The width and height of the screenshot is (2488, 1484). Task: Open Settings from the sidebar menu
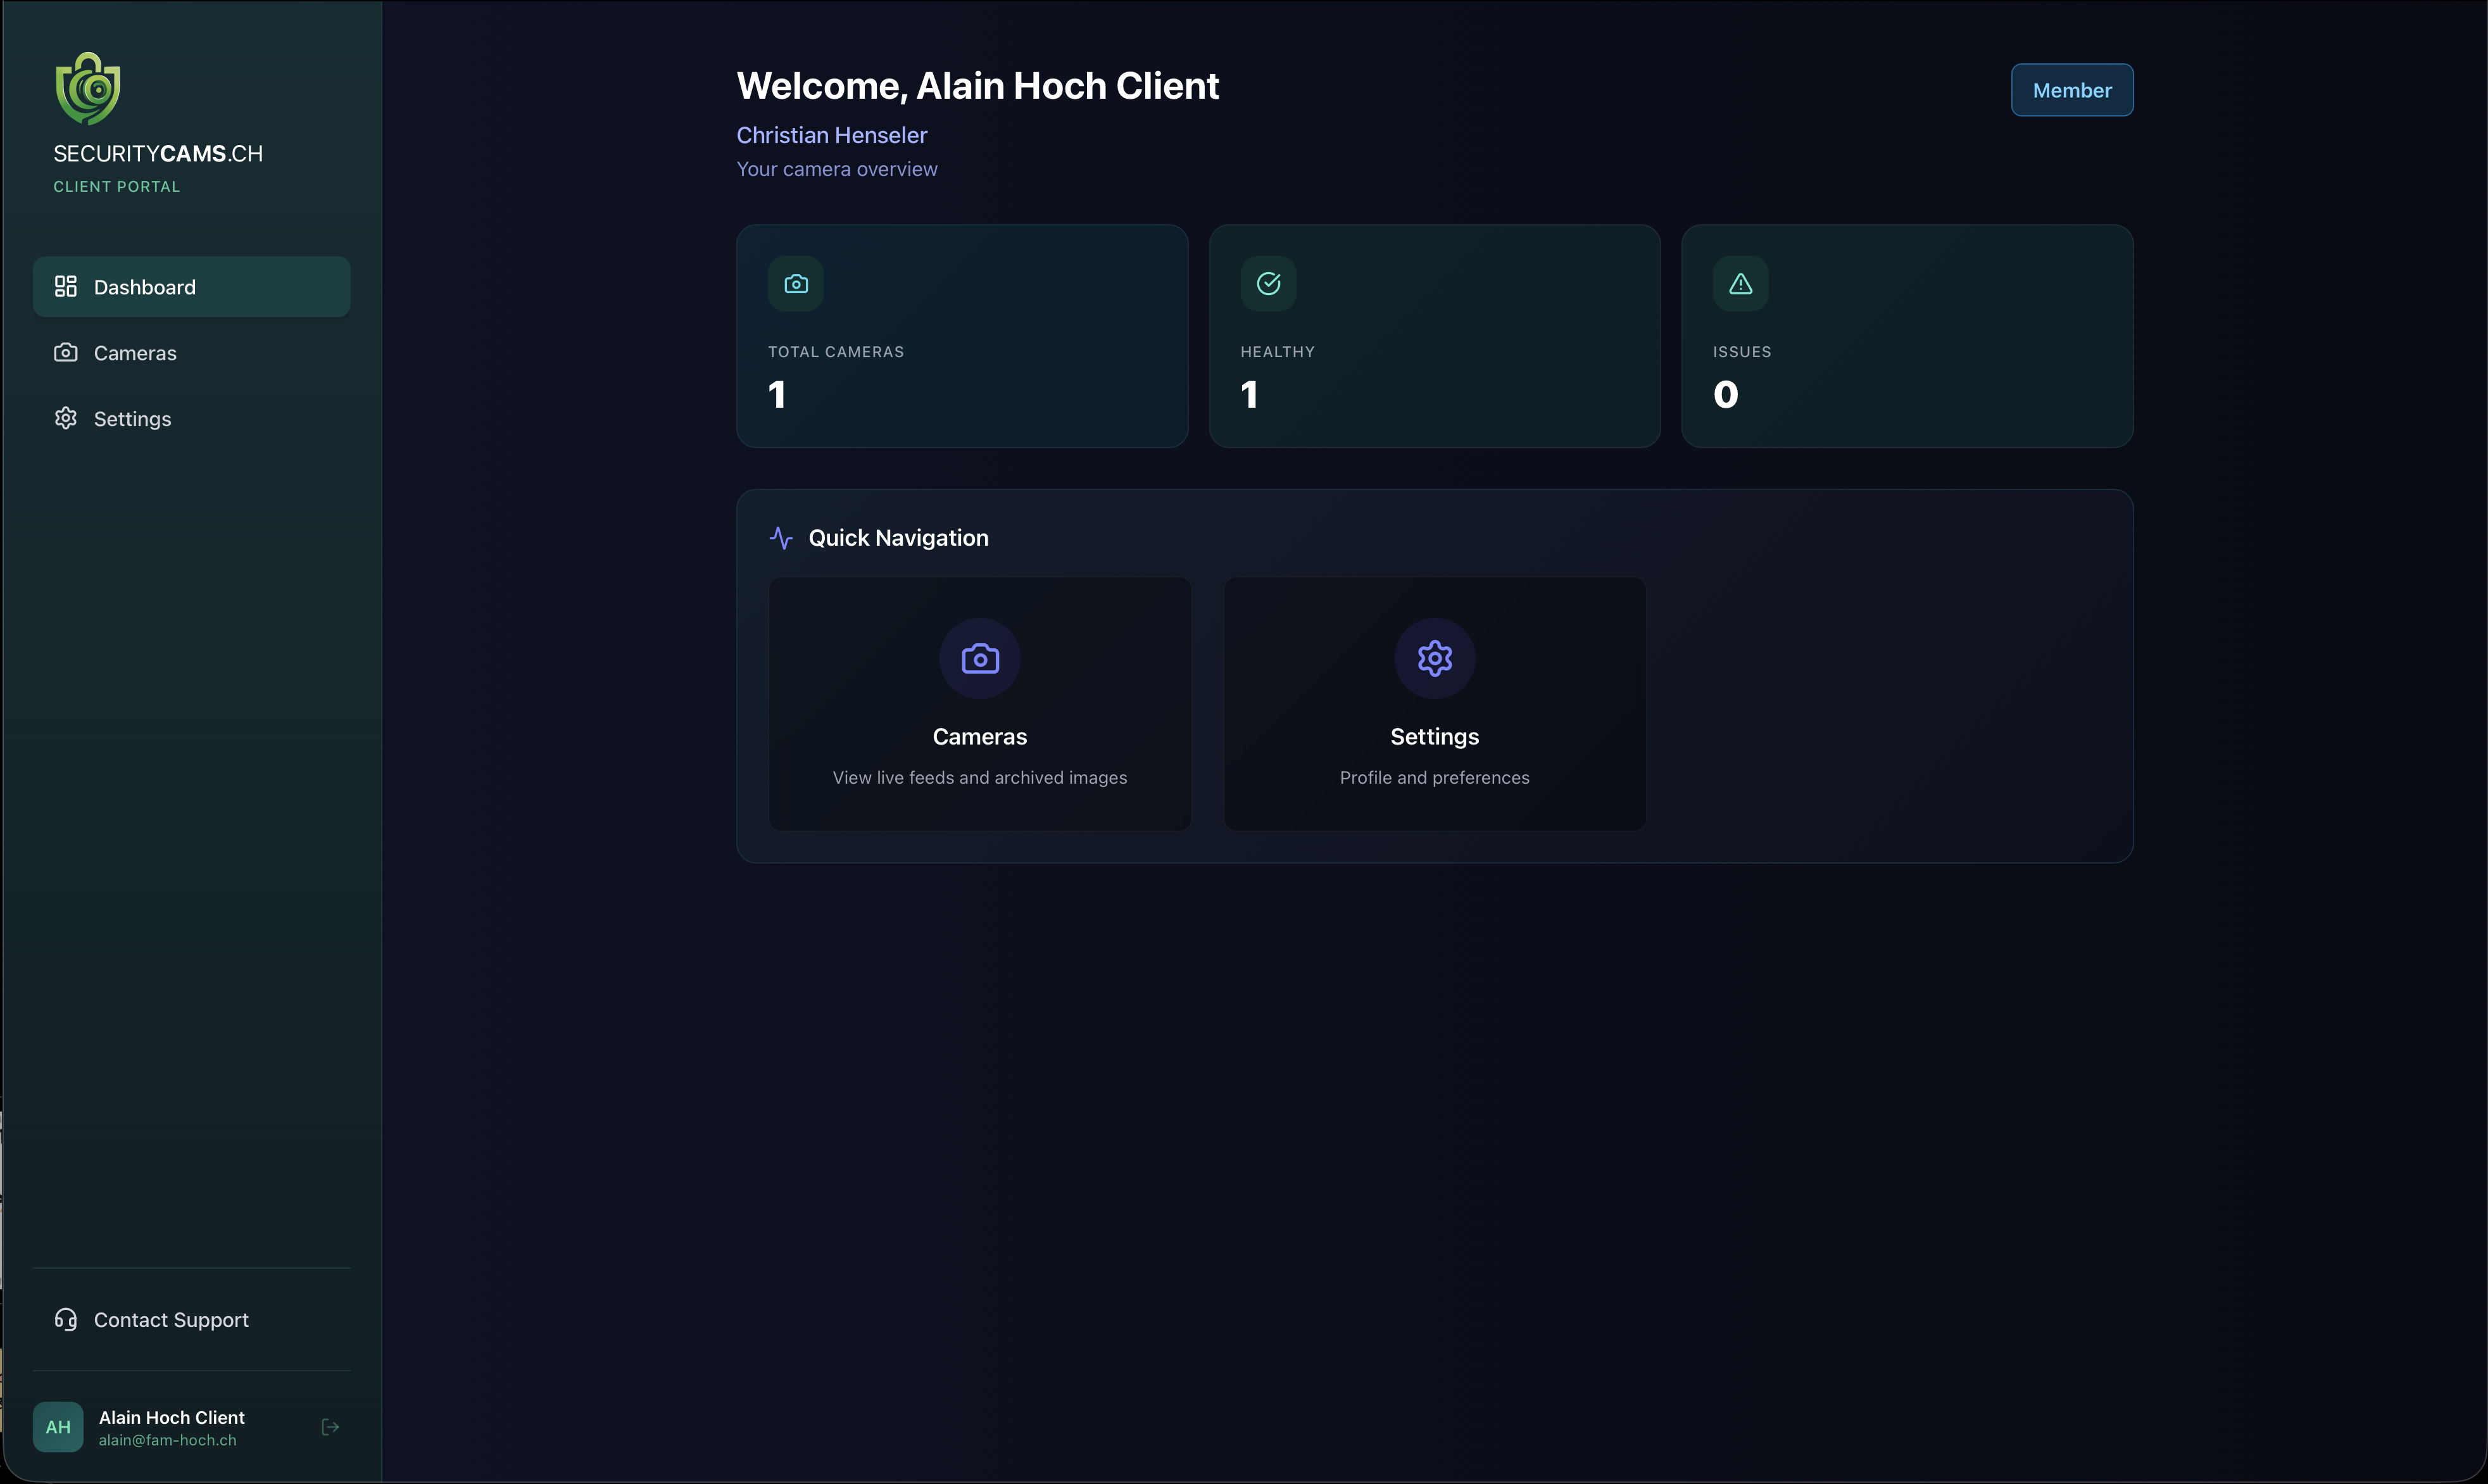point(132,418)
